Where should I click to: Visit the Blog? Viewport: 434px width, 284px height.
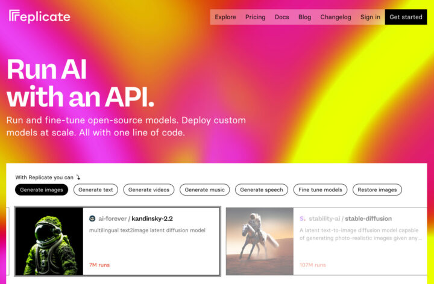coord(304,17)
